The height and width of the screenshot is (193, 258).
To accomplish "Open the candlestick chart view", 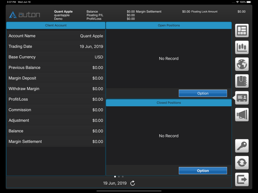I will click(242, 47).
